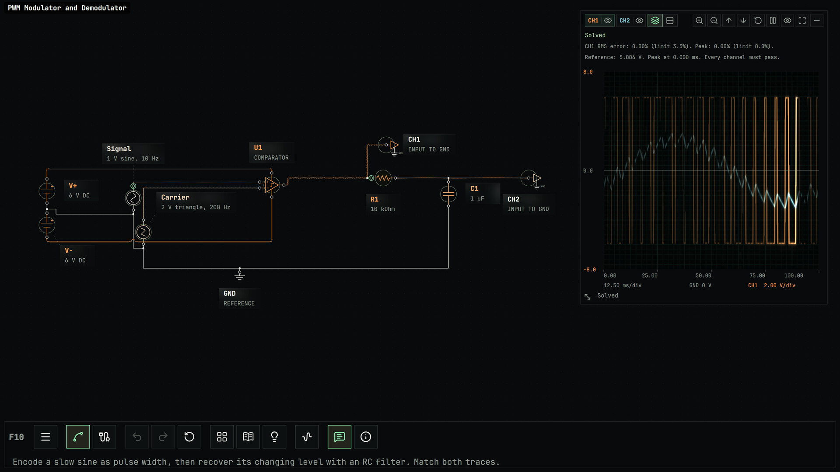Click the Carrier triangle source symbol
Screen dimensions: 840x472
143,232
